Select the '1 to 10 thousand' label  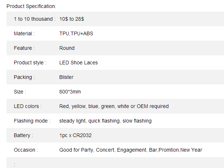click(x=35, y=19)
